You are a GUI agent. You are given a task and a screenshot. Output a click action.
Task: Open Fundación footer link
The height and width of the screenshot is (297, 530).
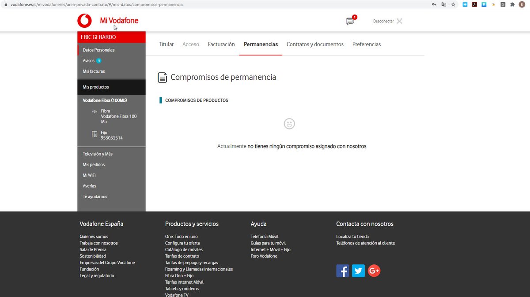[x=89, y=269]
